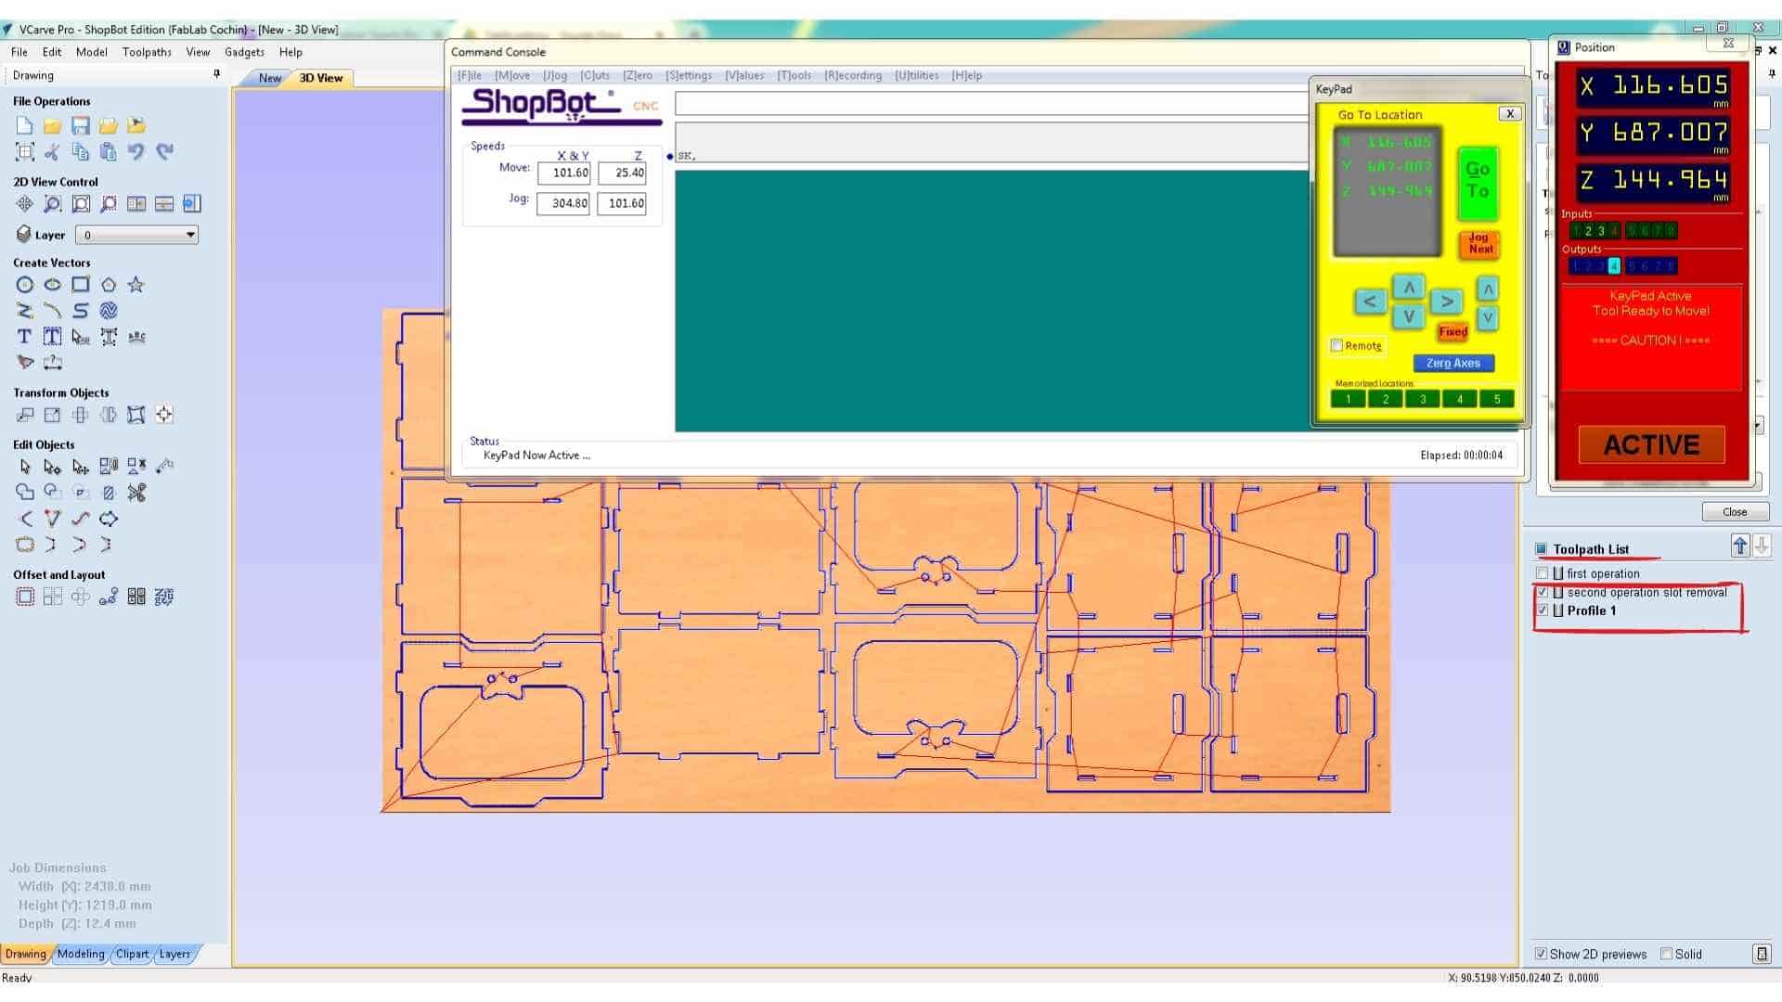Click the Offset Vectors icon

coord(25,597)
